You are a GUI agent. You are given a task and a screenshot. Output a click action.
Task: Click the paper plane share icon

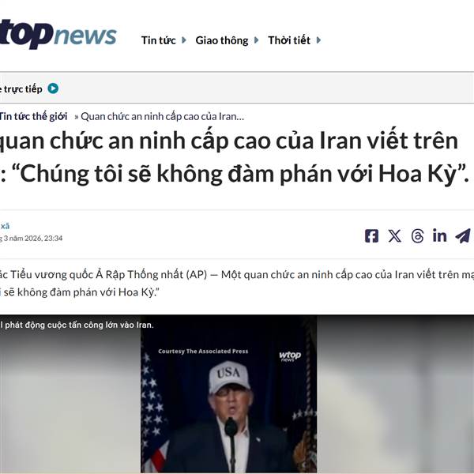(x=463, y=235)
